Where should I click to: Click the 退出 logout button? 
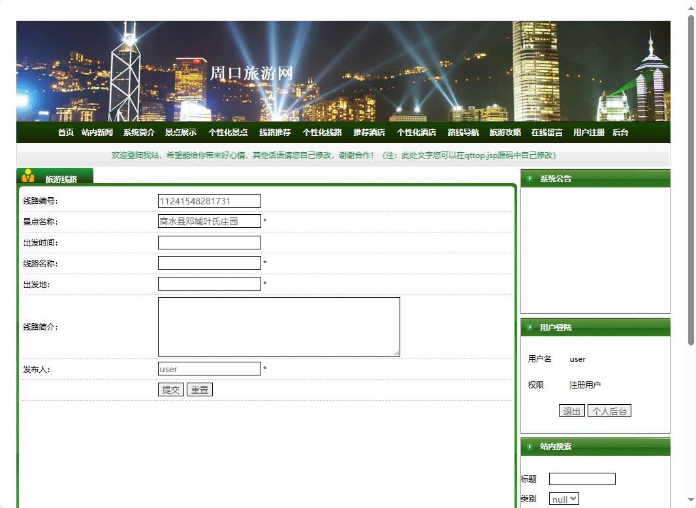click(571, 411)
